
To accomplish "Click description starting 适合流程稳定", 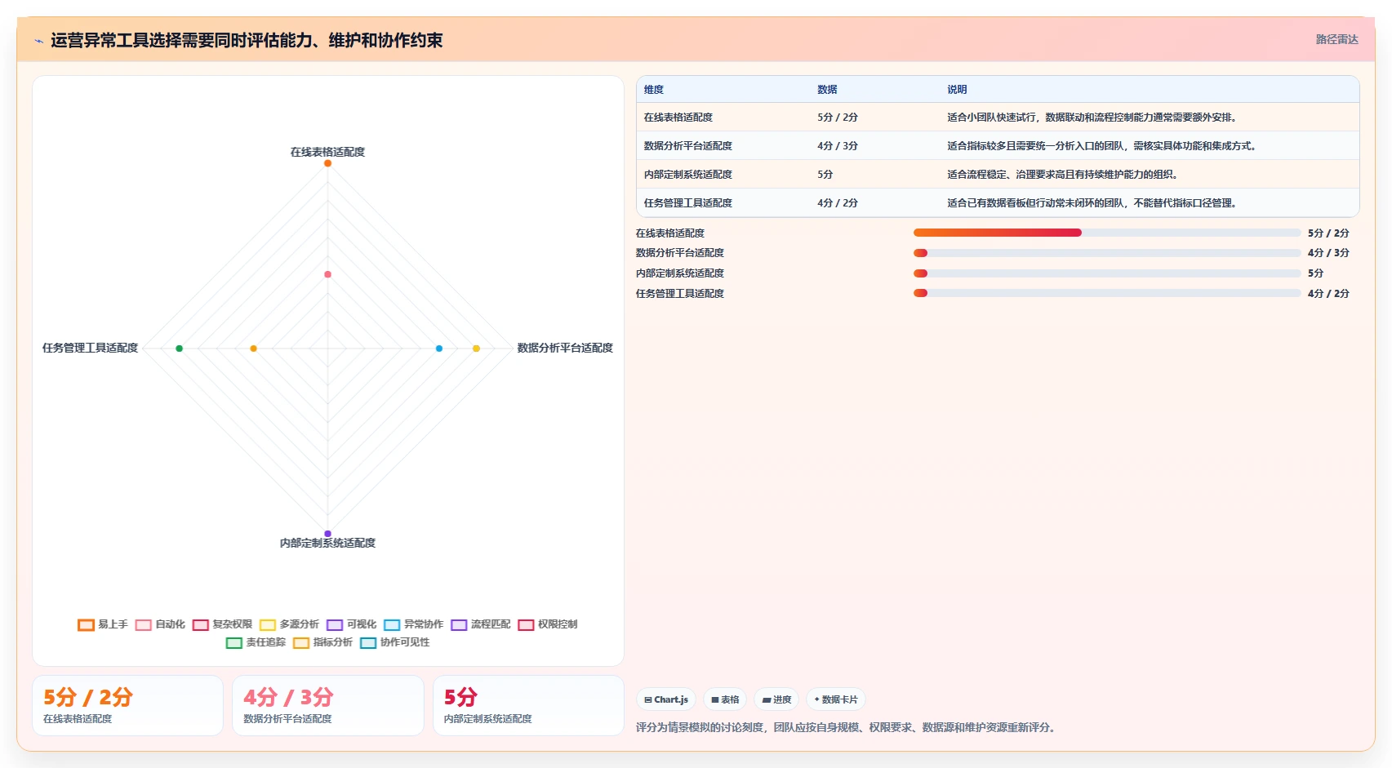I will [x=1064, y=175].
